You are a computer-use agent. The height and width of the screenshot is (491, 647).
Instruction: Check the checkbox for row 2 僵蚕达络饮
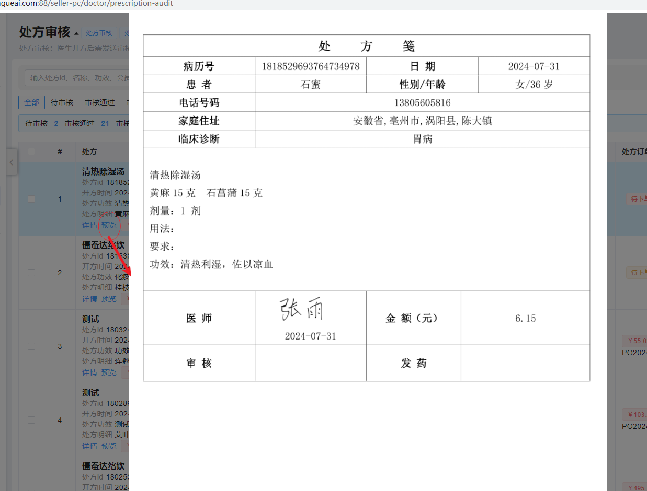(31, 273)
